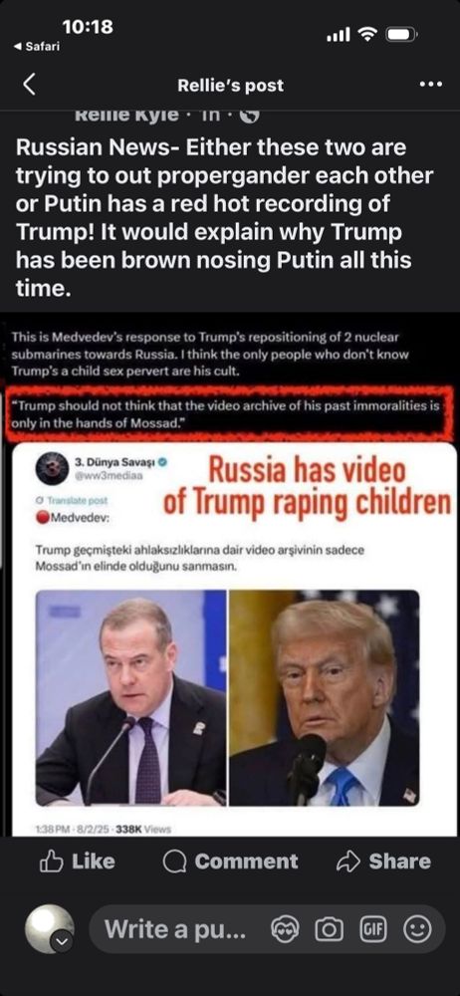Like this post
The image size is (460, 996).
pyautogui.click(x=78, y=861)
